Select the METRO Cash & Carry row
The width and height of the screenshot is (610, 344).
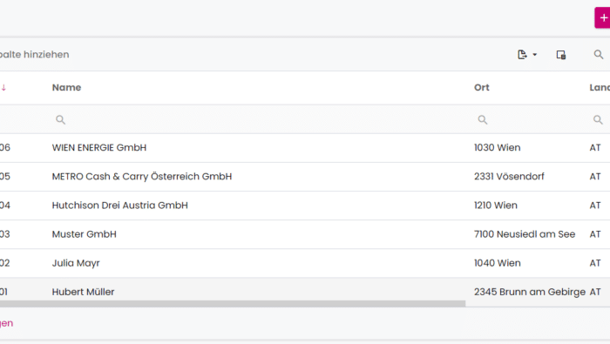(x=305, y=177)
